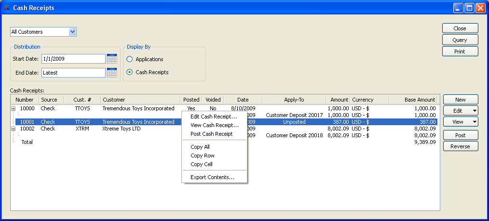Viewport: 489px width, 221px height.
Task: Expand the View button dropdown arrow
Action: (x=475, y=122)
